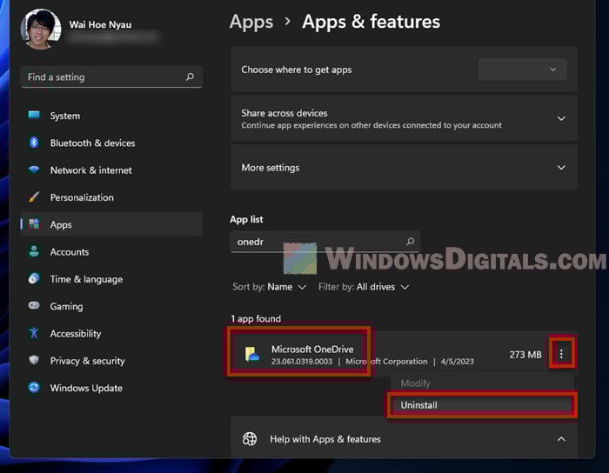This screenshot has height=473, width=609.
Task: Click the Wai Hoe Nyau account name
Action: click(100, 24)
